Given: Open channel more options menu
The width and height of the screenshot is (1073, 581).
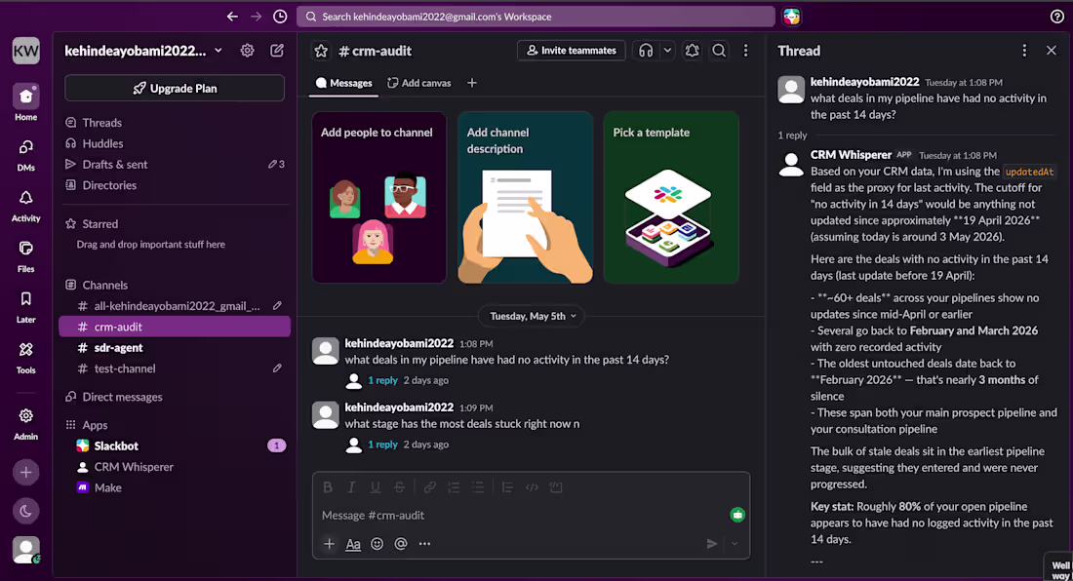Looking at the screenshot, I should [x=746, y=51].
